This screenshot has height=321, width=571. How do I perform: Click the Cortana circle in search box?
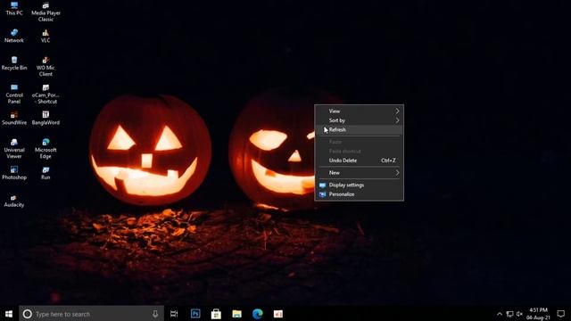click(x=28, y=314)
